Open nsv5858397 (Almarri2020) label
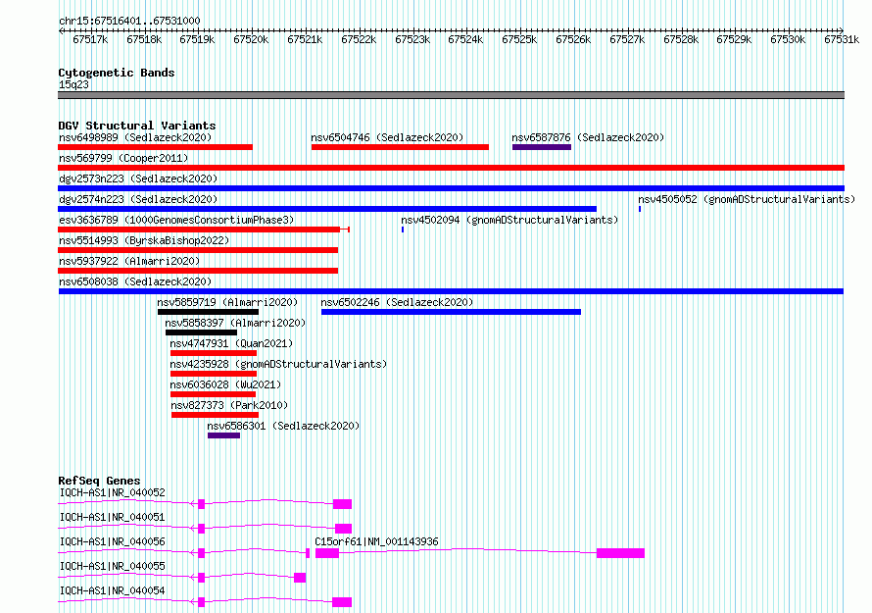 (235, 323)
